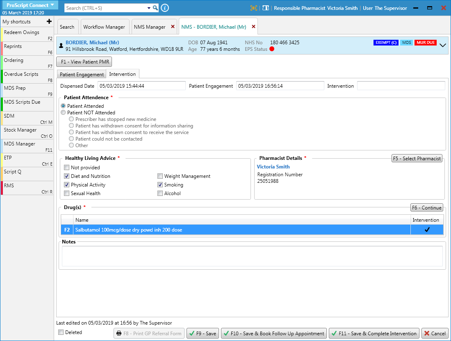Image resolution: width=451 pixels, height=341 pixels.
Task: Click the book icon beside Responsible Pharmacist
Action: click(x=266, y=8)
